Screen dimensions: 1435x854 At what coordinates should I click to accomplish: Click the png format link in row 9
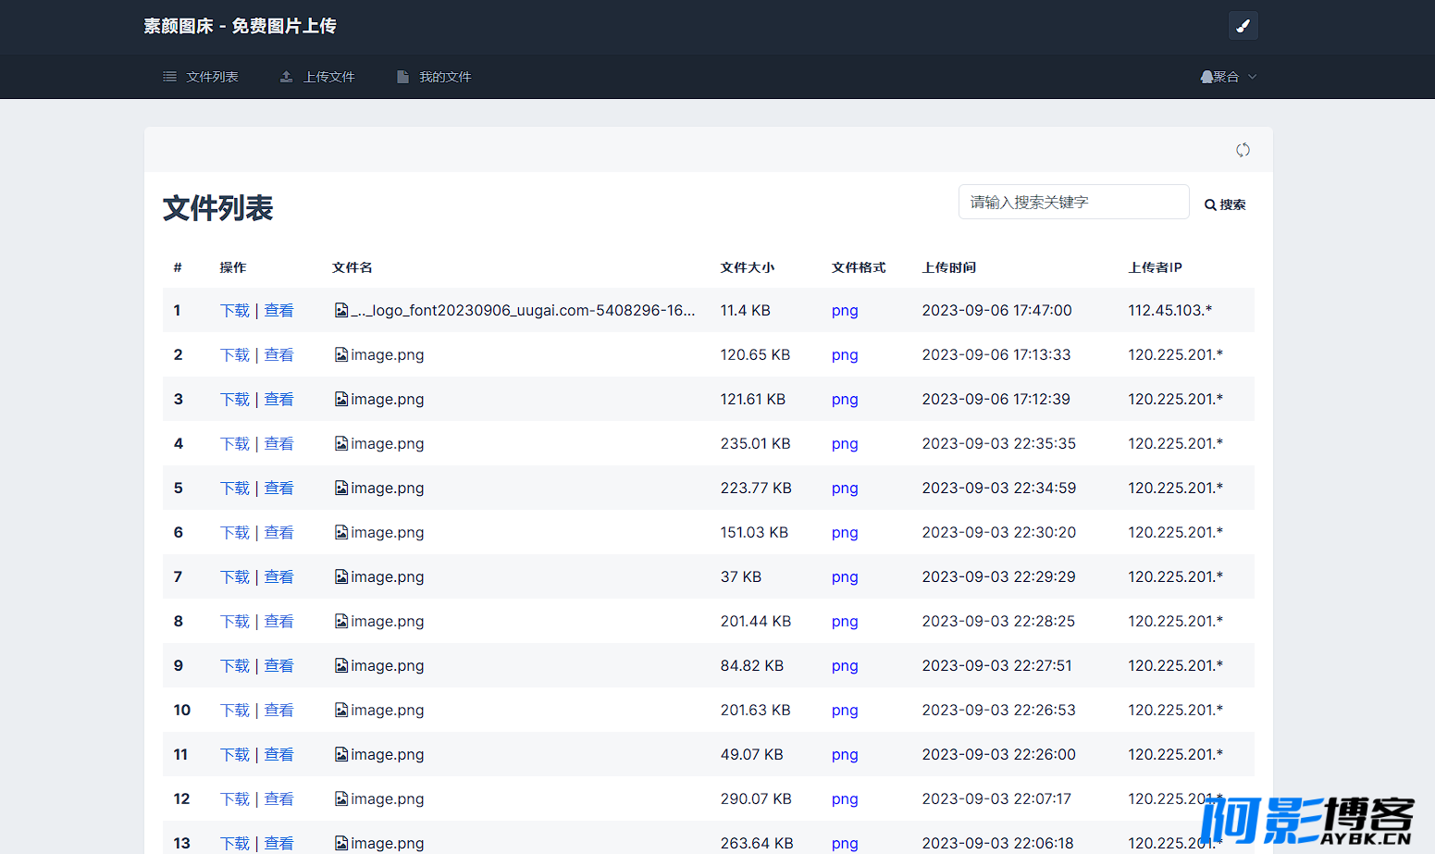(845, 666)
